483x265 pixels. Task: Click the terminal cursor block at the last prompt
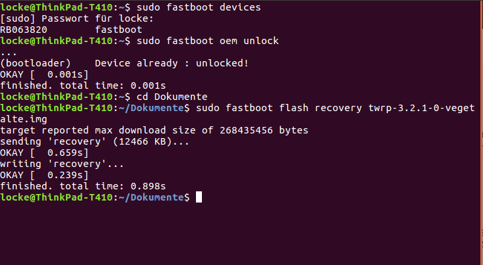tap(199, 197)
